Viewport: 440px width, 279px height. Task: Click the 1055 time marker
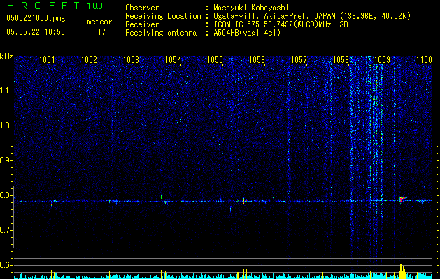tap(215, 60)
